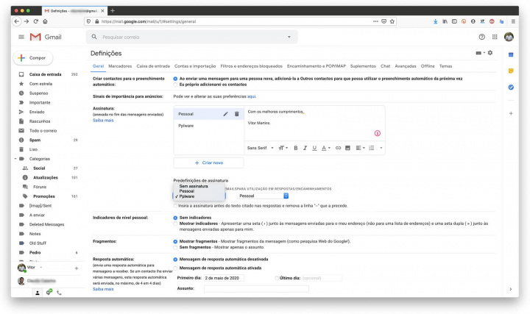Viewport: 530px width, 314px height.
Task: Toggle italic formatting in signature editor
Action: coord(305,148)
